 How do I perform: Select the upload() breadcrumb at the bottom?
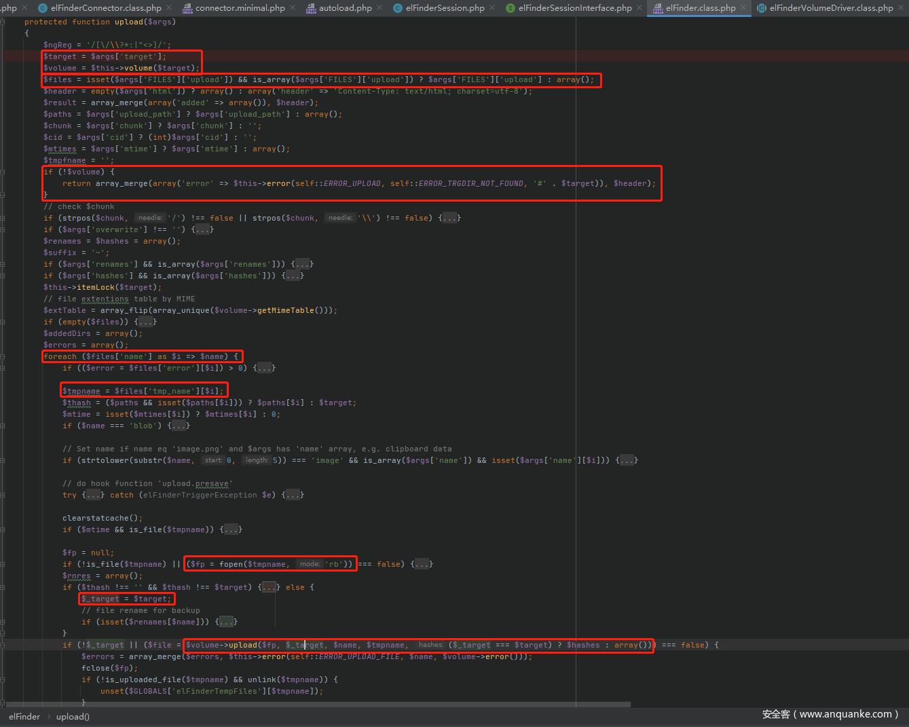[x=73, y=716]
